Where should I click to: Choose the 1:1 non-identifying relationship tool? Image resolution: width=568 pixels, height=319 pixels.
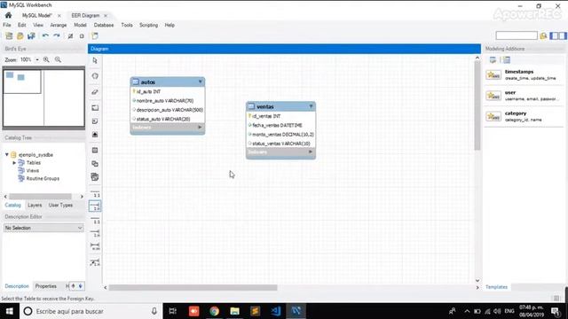click(95, 193)
